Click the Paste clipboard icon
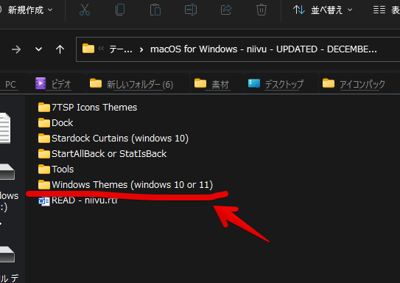Screen dimensions: 400x283 point(155,10)
